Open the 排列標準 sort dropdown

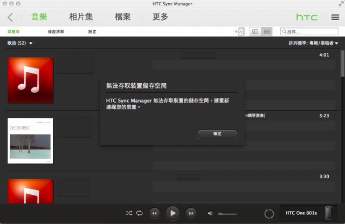click(x=313, y=43)
